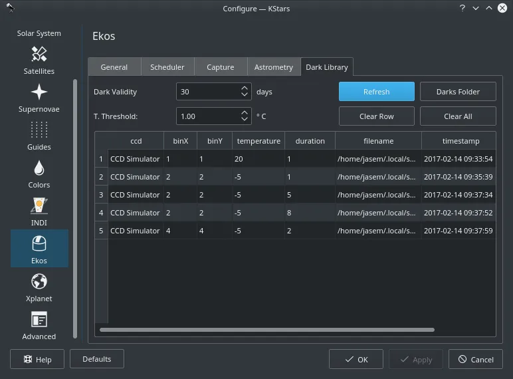Viewport: 513px width, 379px height.
Task: Select row header 2 in darks table
Action: 101,177
